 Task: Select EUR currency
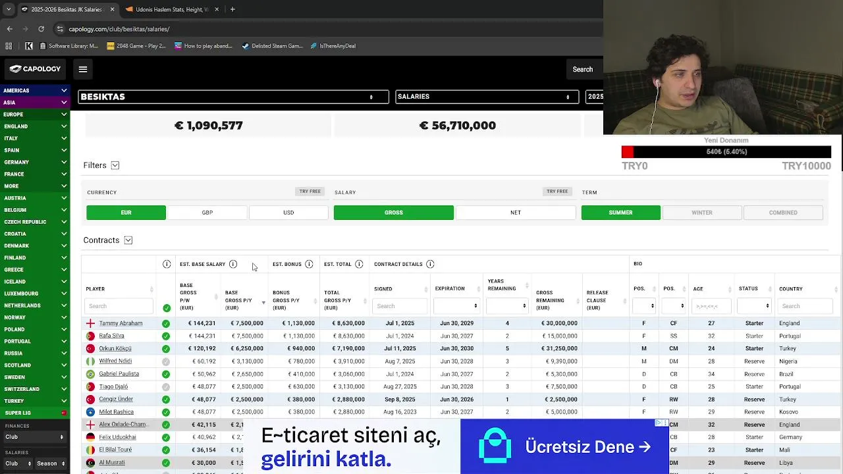click(126, 213)
